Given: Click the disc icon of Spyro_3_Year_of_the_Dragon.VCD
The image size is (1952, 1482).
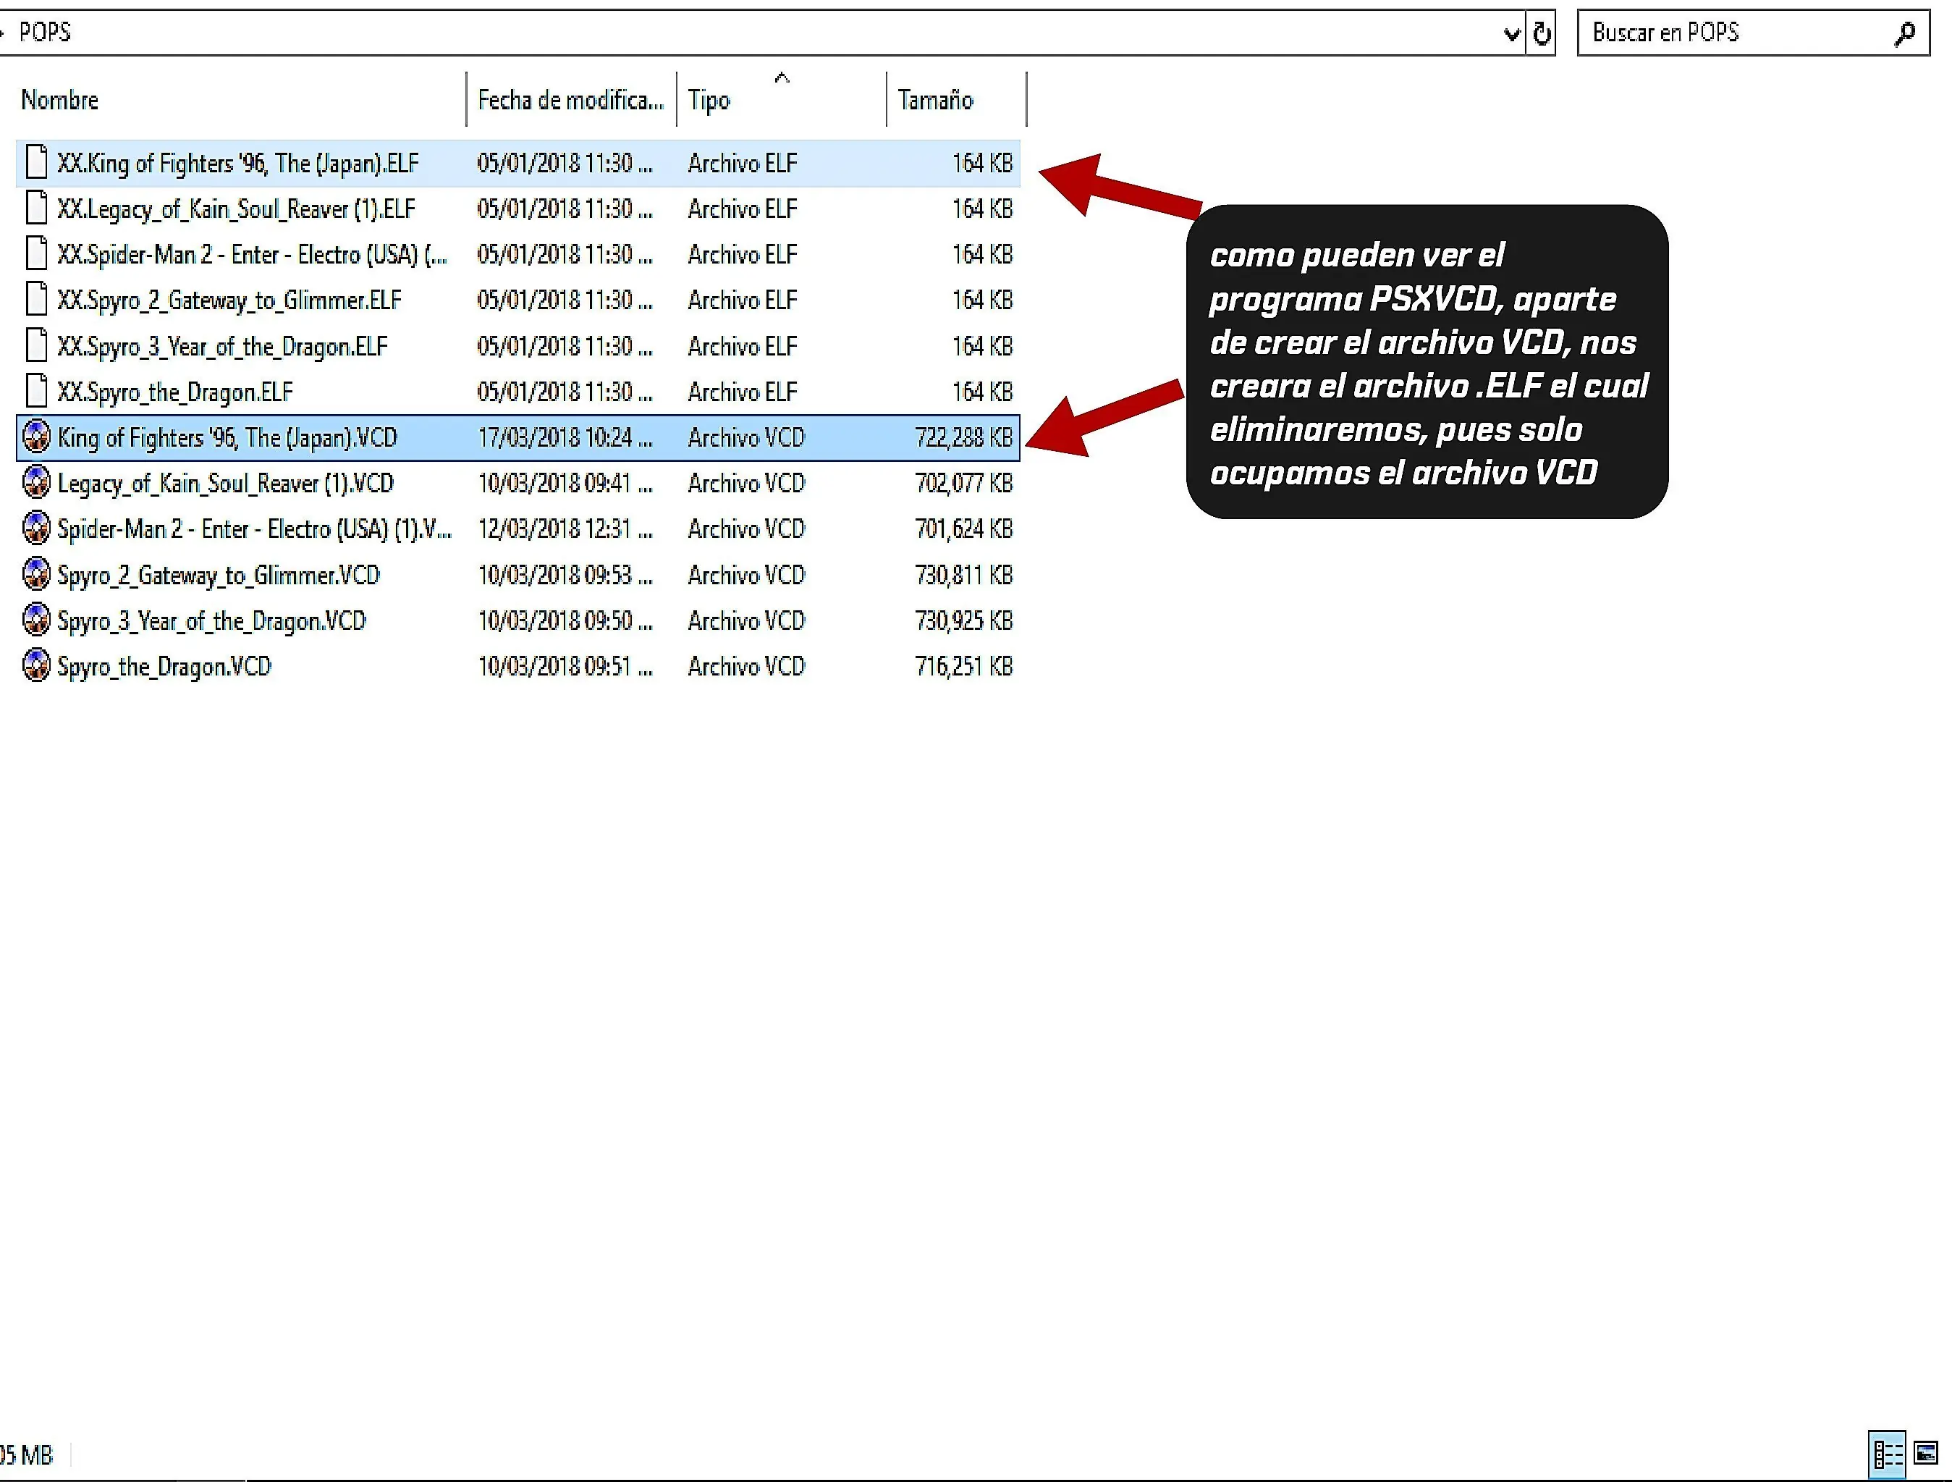Looking at the screenshot, I should click(x=36, y=620).
